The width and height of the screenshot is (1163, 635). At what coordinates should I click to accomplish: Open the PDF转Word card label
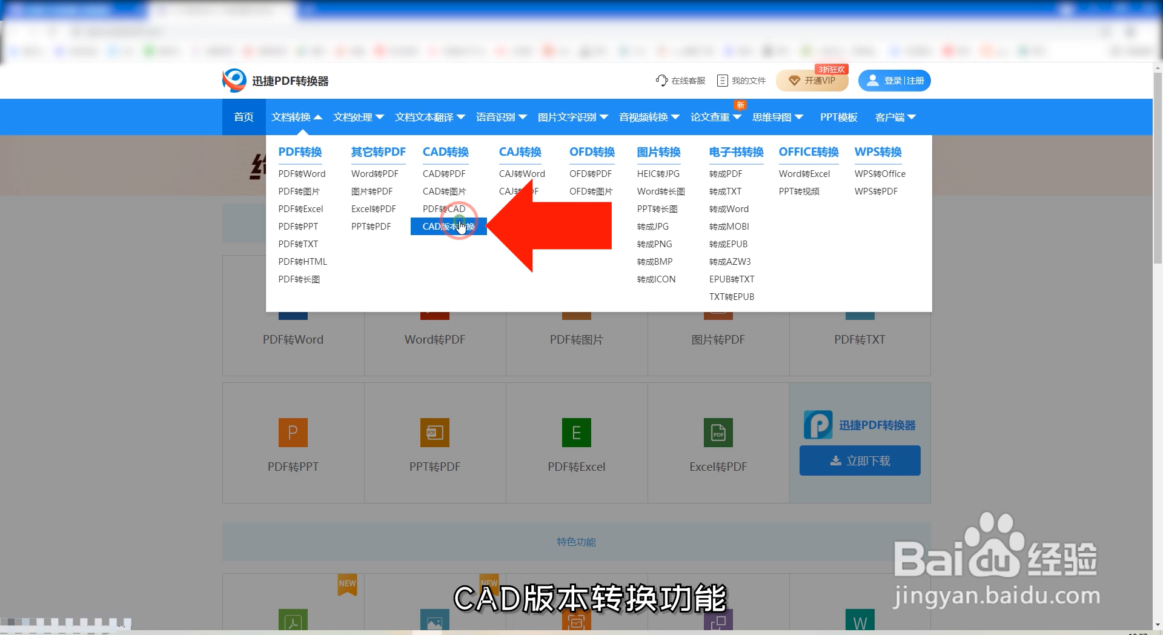click(293, 340)
